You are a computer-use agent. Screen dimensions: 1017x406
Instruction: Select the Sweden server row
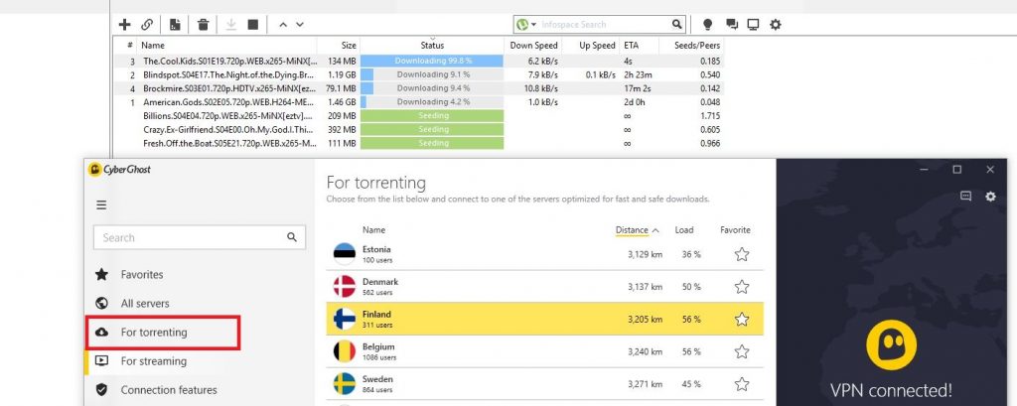pos(545,384)
